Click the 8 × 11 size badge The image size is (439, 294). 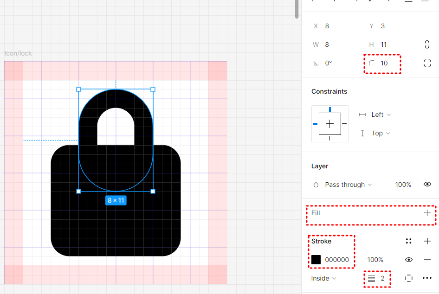(116, 200)
